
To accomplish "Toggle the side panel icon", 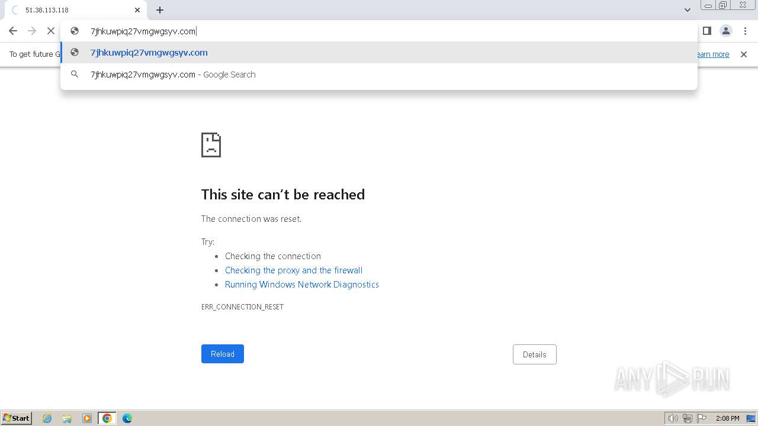I will pos(706,31).
